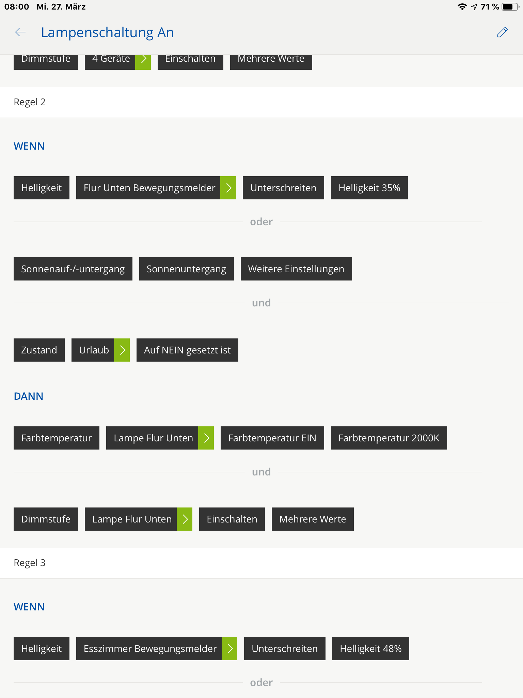
Task: Open the Lampe Flur Unten chevron beside Farbtemperatur
Action: [x=206, y=438]
